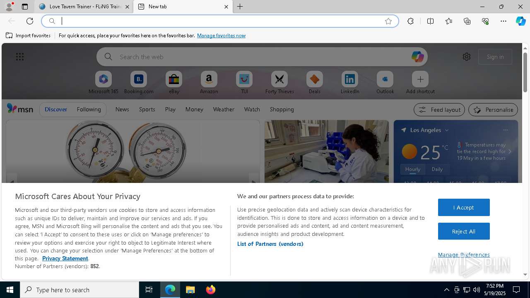Open Forty Thieves shortcut
Image resolution: width=530 pixels, height=298 pixels.
click(x=279, y=83)
